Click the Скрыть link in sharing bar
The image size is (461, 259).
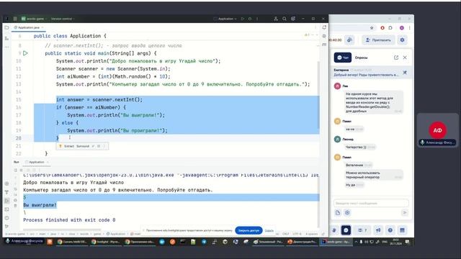coord(269,230)
